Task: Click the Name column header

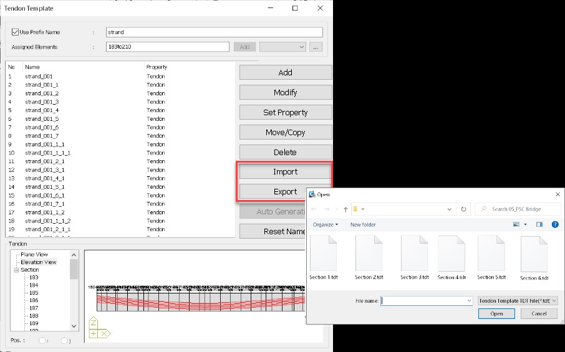Action: click(83, 67)
